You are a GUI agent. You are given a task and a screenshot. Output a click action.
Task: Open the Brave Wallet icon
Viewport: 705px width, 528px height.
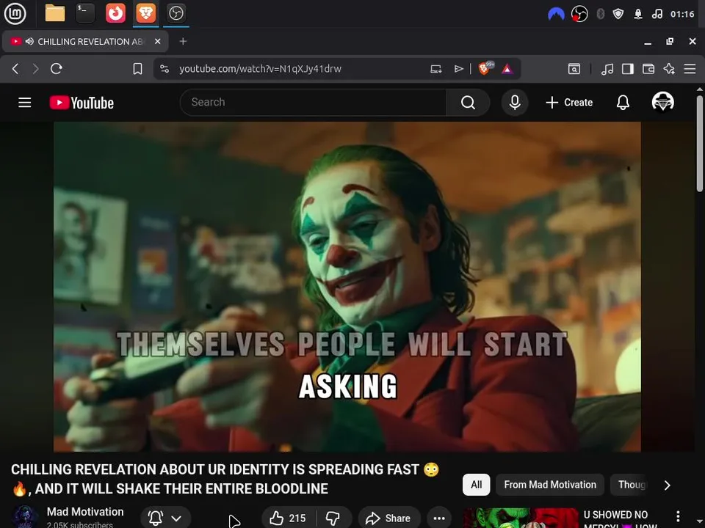click(648, 69)
